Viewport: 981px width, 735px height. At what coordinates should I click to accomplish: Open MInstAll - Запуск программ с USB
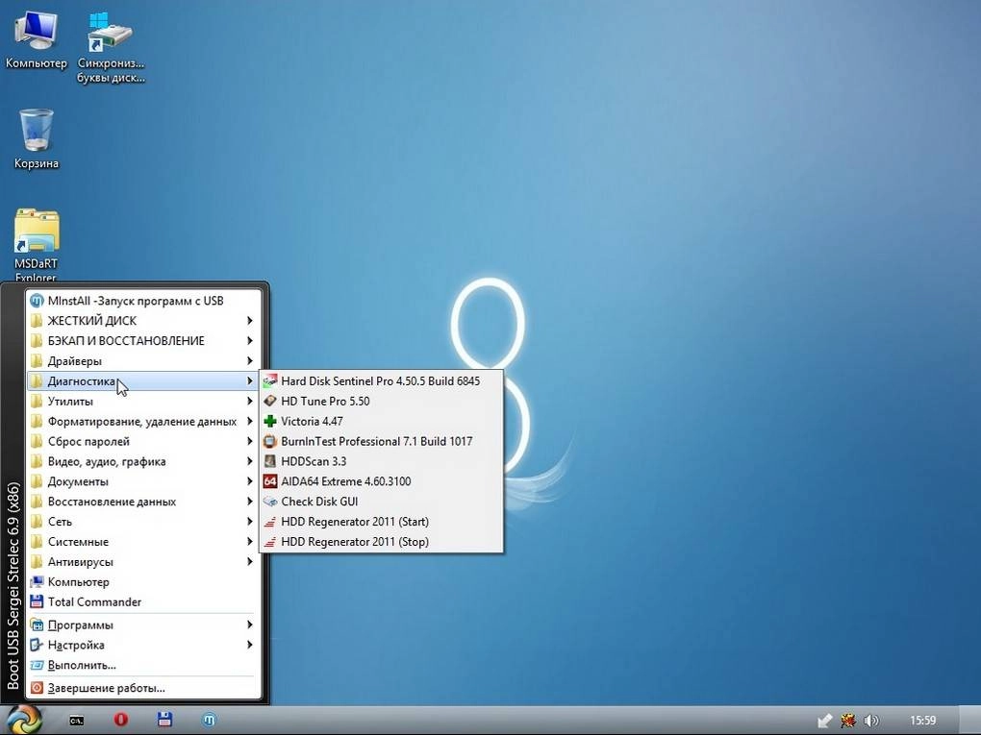[x=143, y=301]
